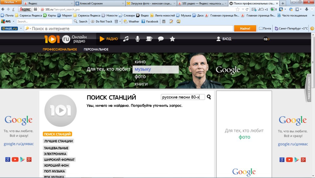Click the Mail.ru toolbar settings gear
Image resolution: width=315 pixels, height=178 pixels.
click(x=312, y=29)
